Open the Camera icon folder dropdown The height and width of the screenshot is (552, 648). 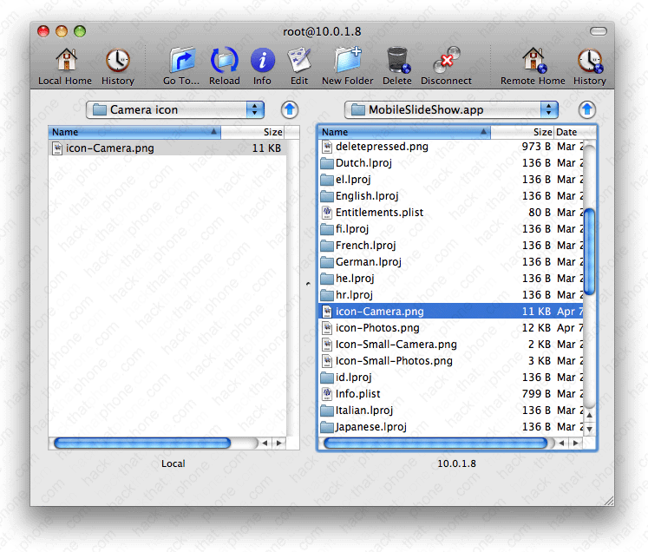point(175,109)
